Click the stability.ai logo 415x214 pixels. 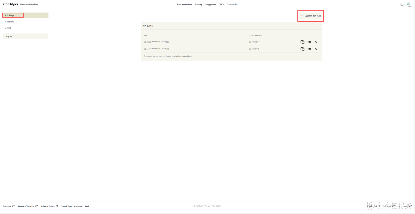coord(11,5)
